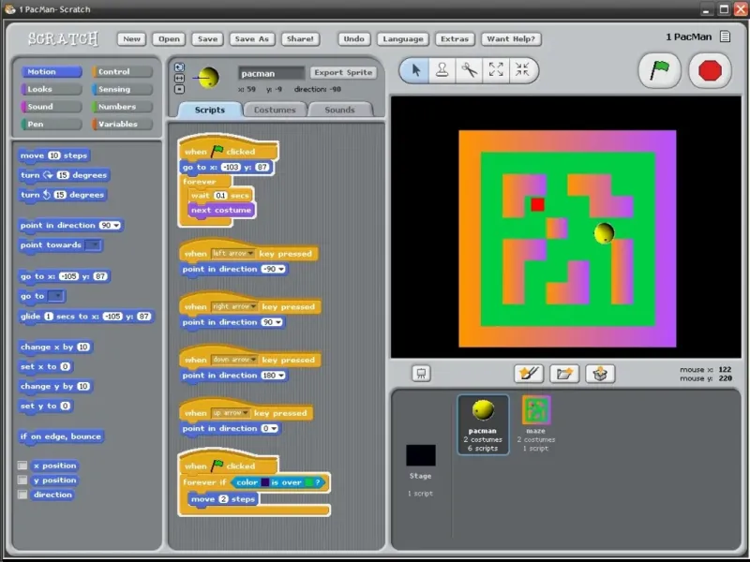This screenshot has height=562, width=750.
Task: Click the New button
Action: tap(131, 39)
